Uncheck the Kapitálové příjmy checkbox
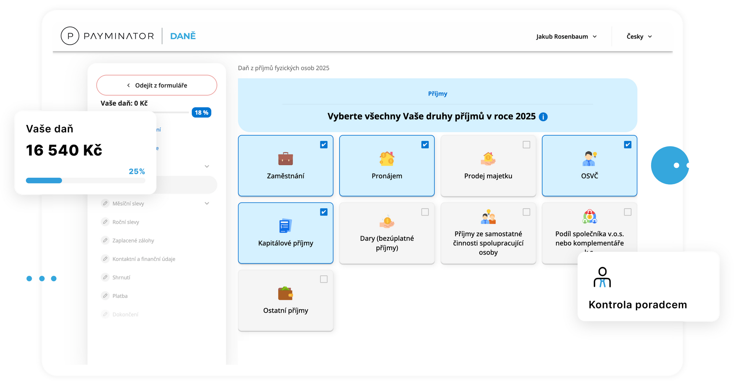Image resolution: width=734 pixels, height=386 pixels. 324,212
